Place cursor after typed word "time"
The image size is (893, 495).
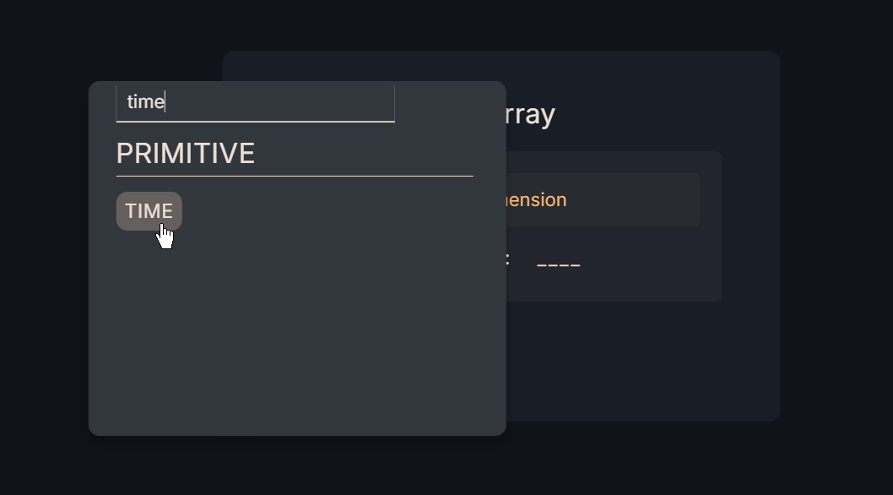tap(165, 102)
